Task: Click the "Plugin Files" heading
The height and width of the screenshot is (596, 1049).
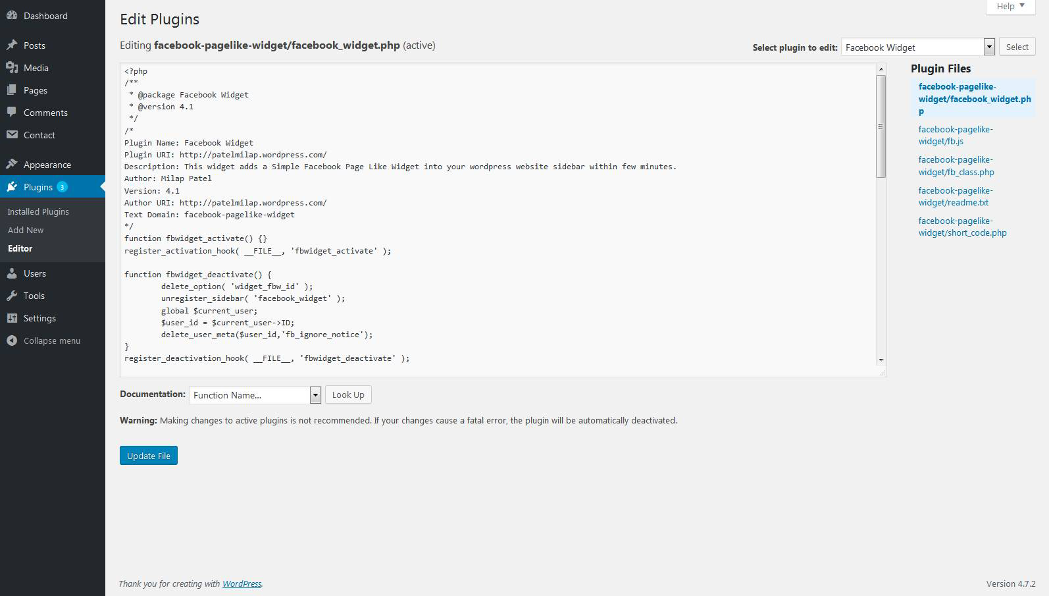Action: pos(940,68)
